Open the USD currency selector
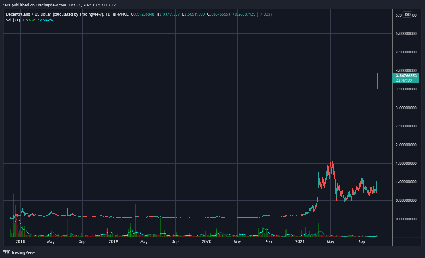This screenshot has width=425, height=258. tap(407, 15)
